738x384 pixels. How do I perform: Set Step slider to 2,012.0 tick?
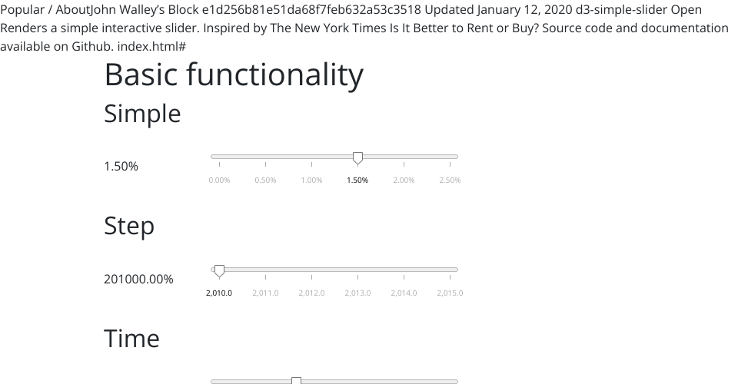coord(311,270)
